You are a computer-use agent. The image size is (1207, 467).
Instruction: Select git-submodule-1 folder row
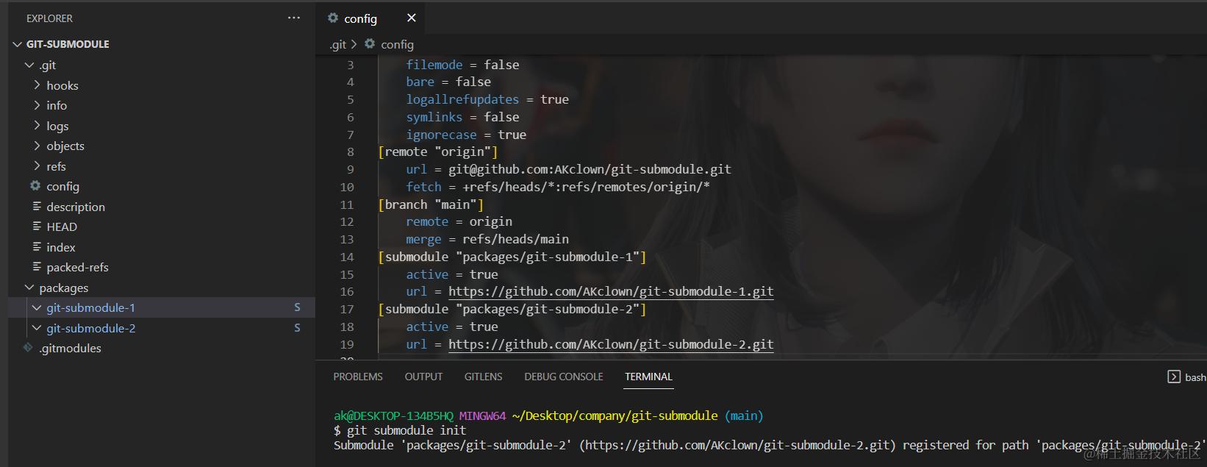(x=162, y=307)
